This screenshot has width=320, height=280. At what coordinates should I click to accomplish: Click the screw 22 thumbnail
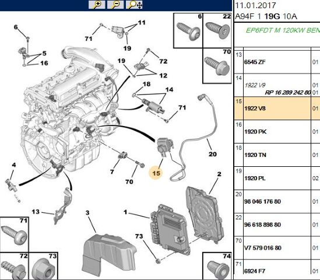[x=217, y=31]
